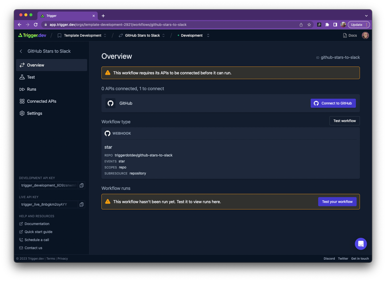Open the Discord footer link

coord(329,259)
